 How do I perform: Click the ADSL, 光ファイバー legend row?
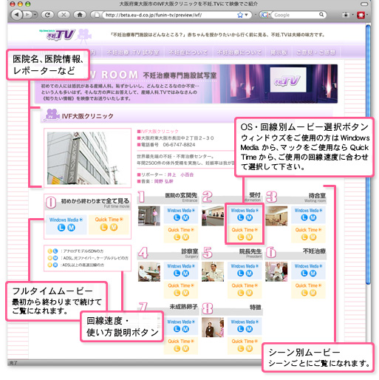[88, 258]
